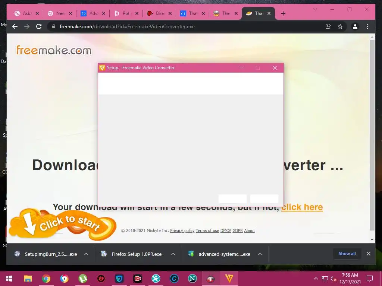Screen dimensions: 382x286
Task: Close the active 'Thar' tab
Action: [x=269, y=14]
